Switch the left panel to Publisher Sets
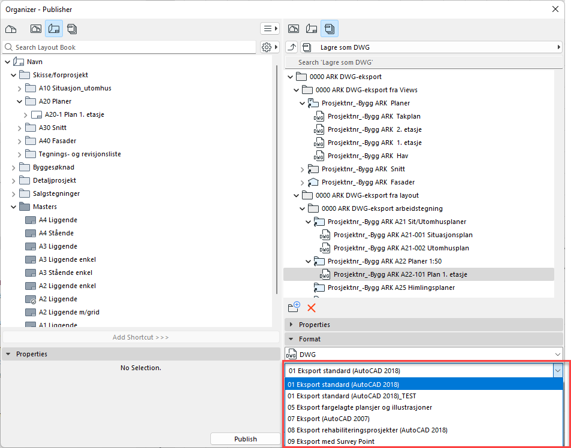Screen dimensions: 571x448 tap(72, 29)
